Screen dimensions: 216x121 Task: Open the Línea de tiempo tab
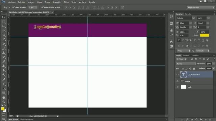27,119
